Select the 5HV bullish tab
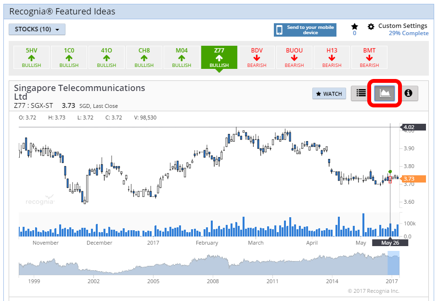 (31, 57)
